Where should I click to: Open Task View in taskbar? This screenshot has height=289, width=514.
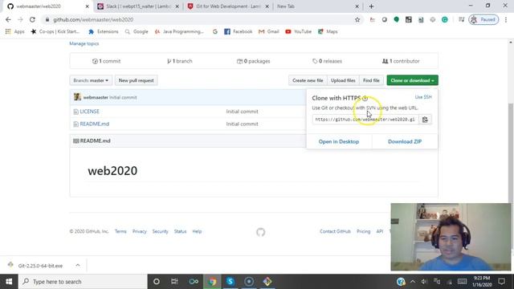(x=174, y=282)
